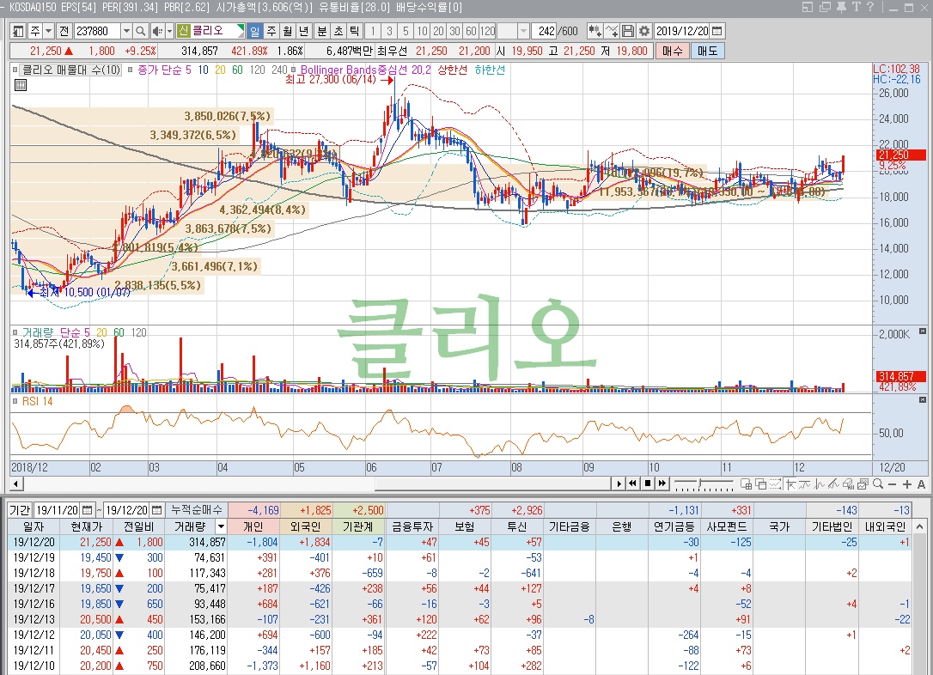The height and width of the screenshot is (675, 933).
Task: Select the 초 seconds period tab
Action: (x=338, y=31)
